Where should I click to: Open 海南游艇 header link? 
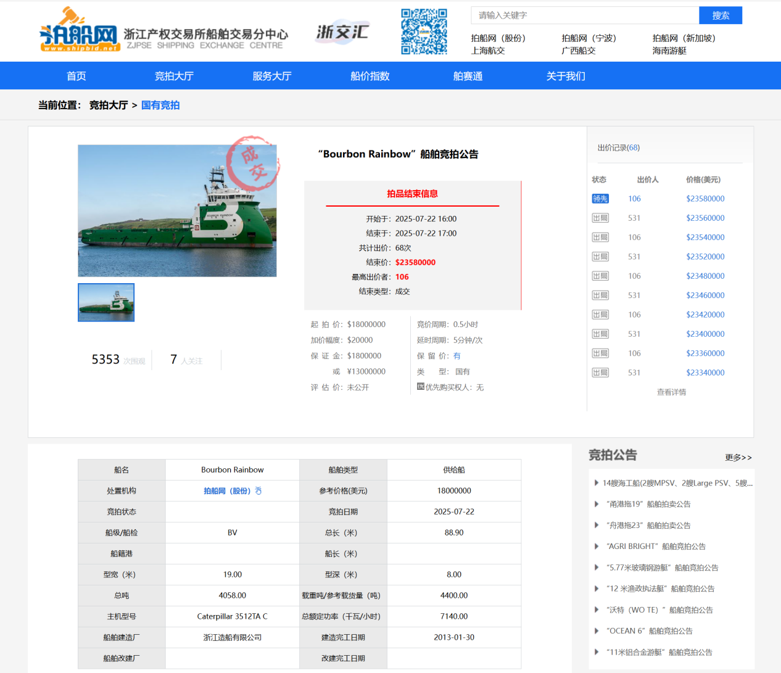pos(669,51)
